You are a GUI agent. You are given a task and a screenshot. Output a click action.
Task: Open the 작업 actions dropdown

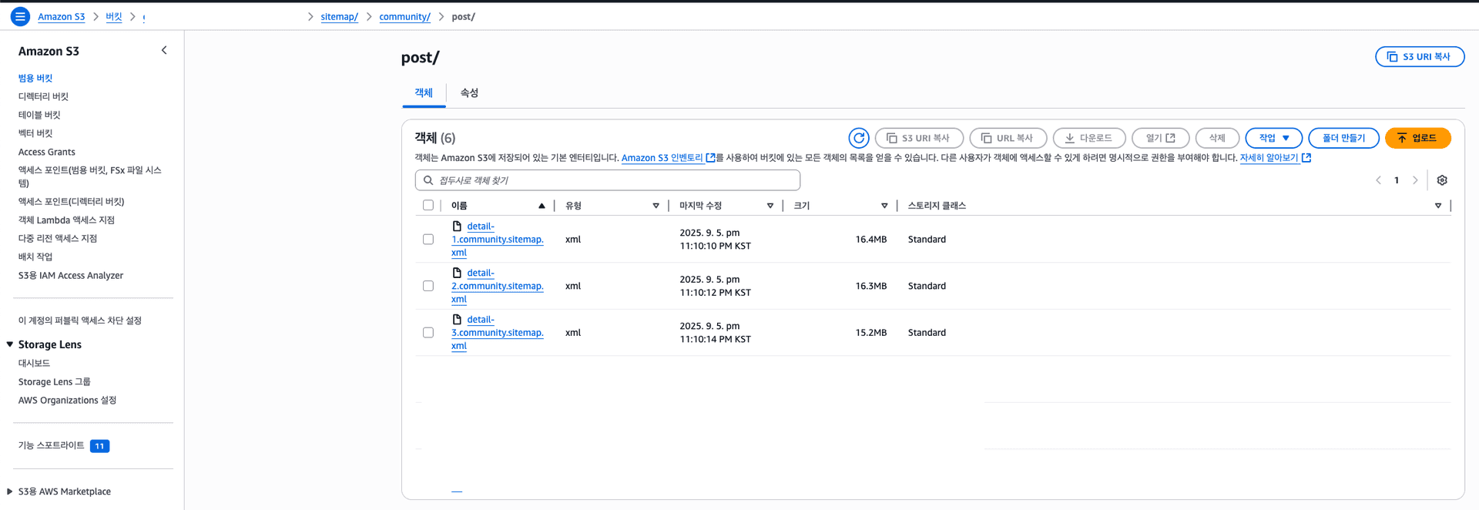[1273, 138]
